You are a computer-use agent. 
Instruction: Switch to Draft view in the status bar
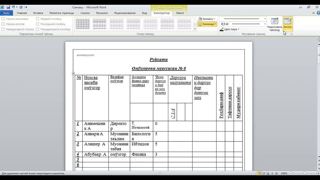[276, 173]
